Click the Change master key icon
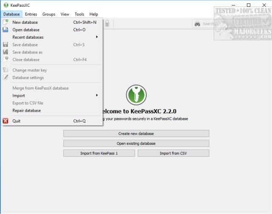 6,70
